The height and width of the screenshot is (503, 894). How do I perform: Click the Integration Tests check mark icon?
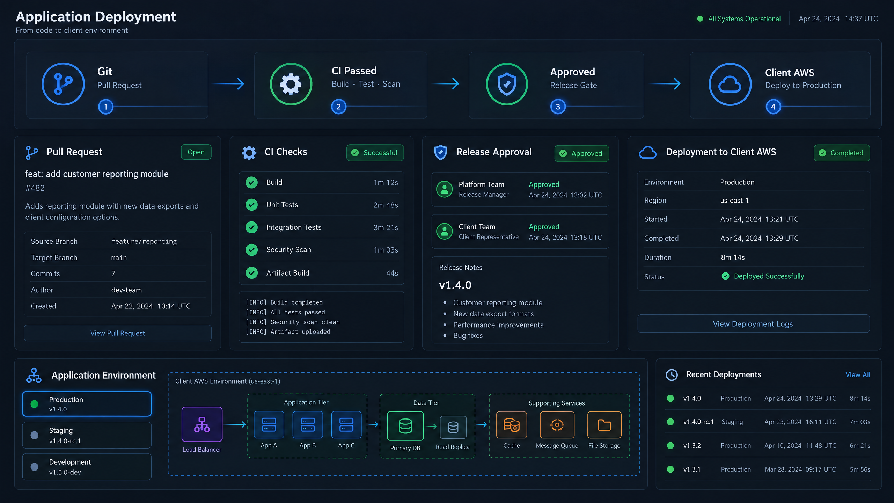coord(251,227)
